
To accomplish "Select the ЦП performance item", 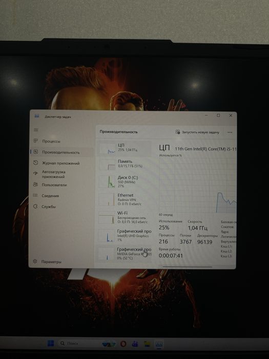I will pyautogui.click(x=125, y=148).
